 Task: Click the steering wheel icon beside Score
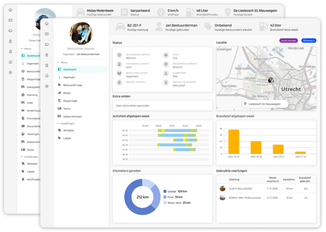[166, 55]
